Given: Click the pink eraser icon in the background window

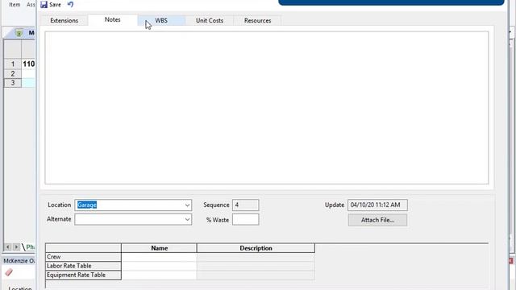Looking at the screenshot, I should [9, 272].
